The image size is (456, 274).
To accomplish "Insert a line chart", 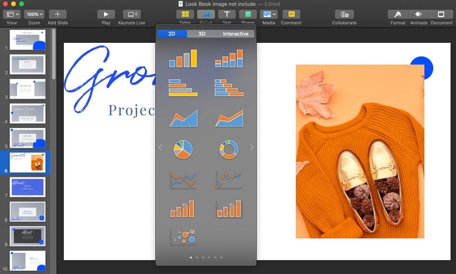I will pos(183,181).
